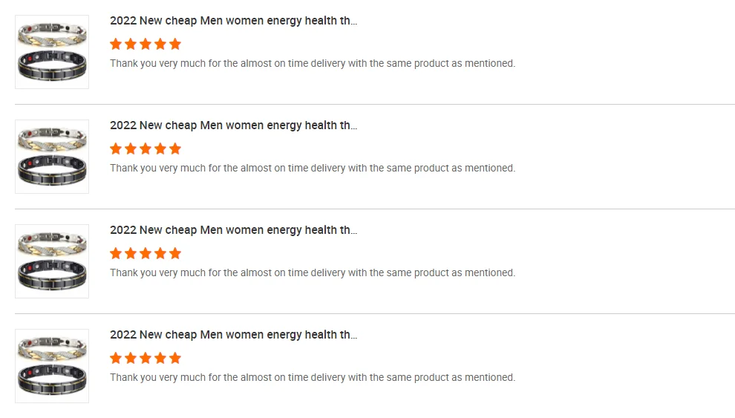
Task: Click the second star in the third review
Action: coord(131,253)
